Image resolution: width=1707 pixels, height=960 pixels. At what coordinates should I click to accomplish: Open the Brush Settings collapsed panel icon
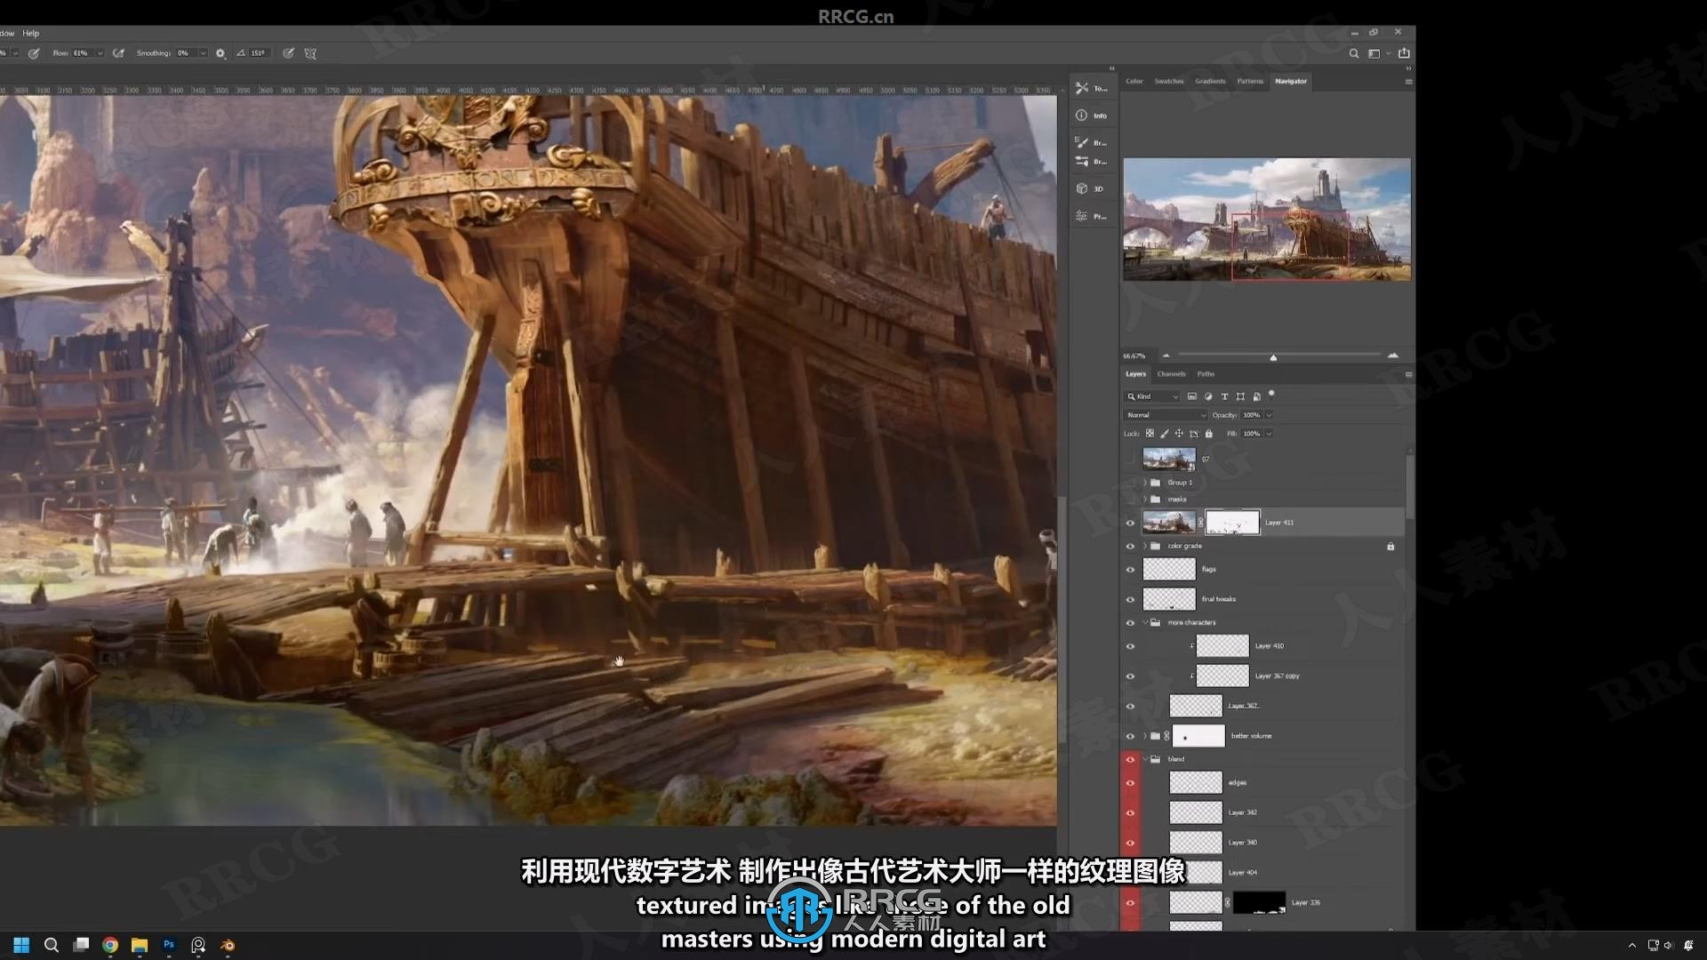click(1082, 162)
